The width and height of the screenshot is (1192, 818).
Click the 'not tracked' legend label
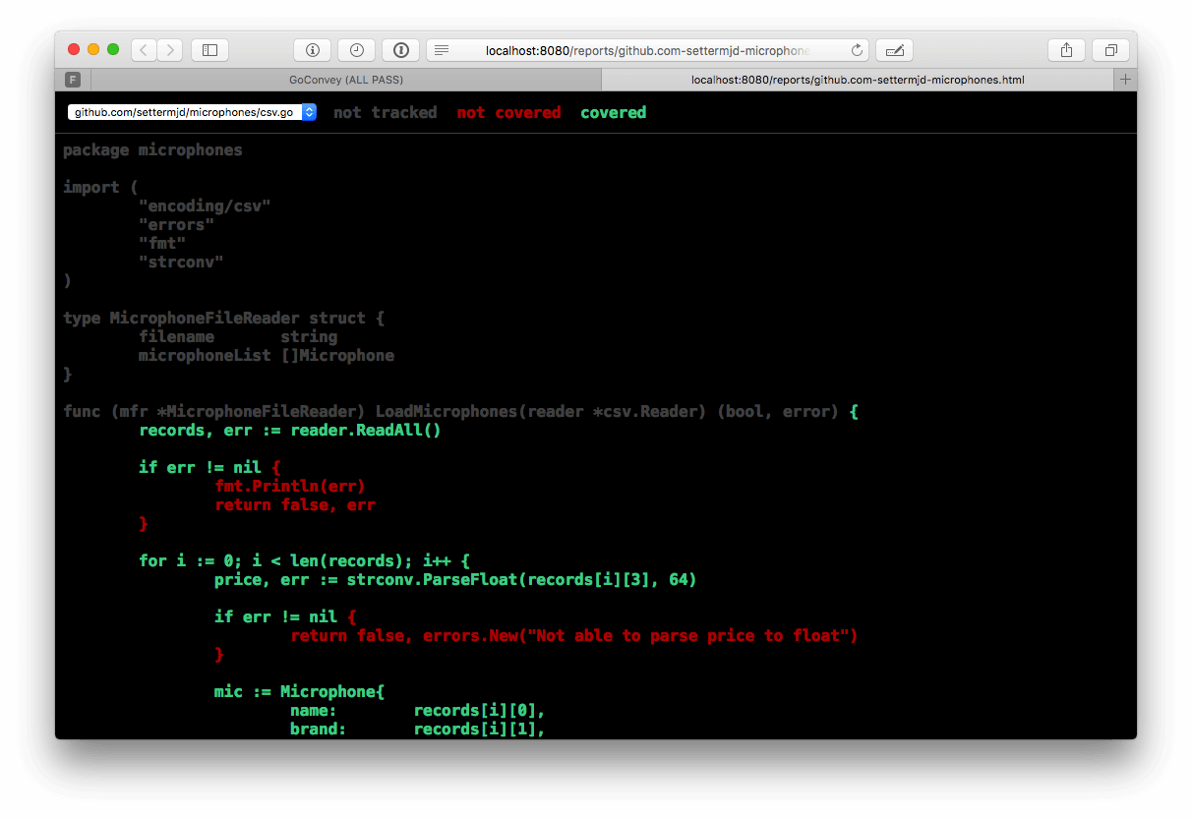point(385,113)
